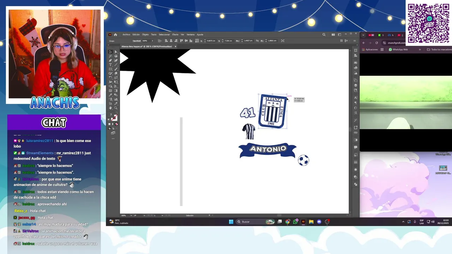Open the arrange documents dropdown
This screenshot has width=452, height=254.
(x=333, y=35)
